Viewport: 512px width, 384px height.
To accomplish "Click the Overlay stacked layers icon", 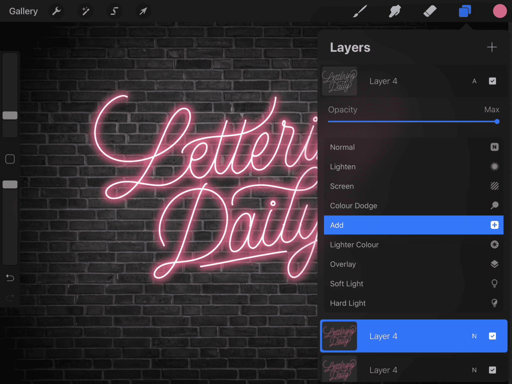I will [x=494, y=264].
